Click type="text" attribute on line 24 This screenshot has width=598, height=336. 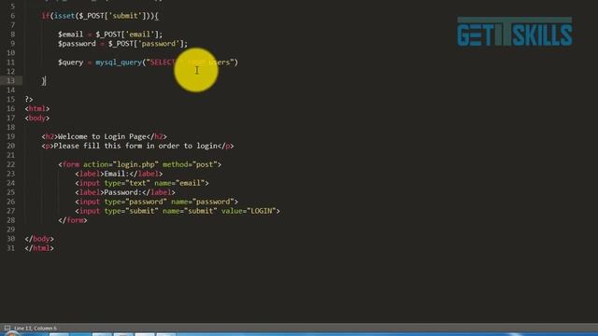(127, 183)
